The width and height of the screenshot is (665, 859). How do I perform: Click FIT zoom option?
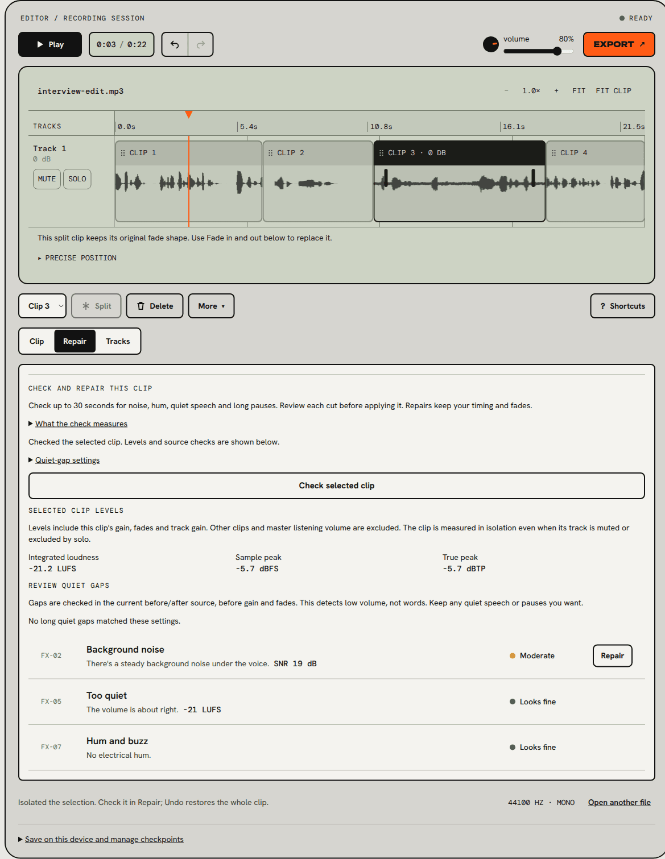click(x=579, y=91)
